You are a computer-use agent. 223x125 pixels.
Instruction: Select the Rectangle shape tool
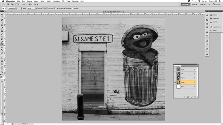pyautogui.click(x=2, y=61)
